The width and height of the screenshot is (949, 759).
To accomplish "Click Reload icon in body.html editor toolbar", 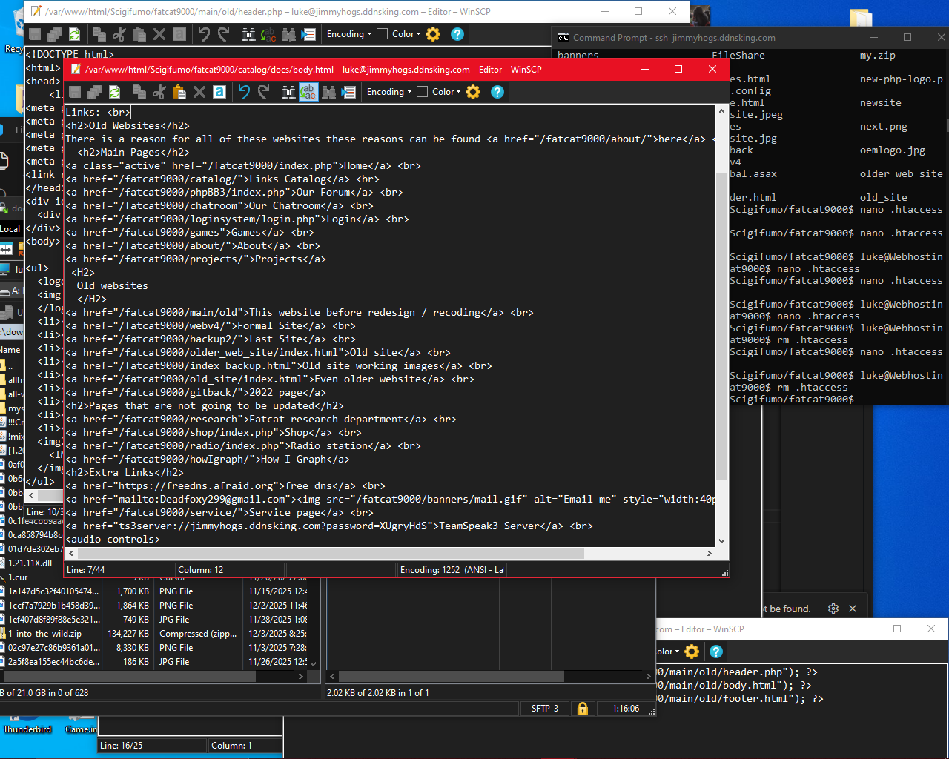I will 114,92.
